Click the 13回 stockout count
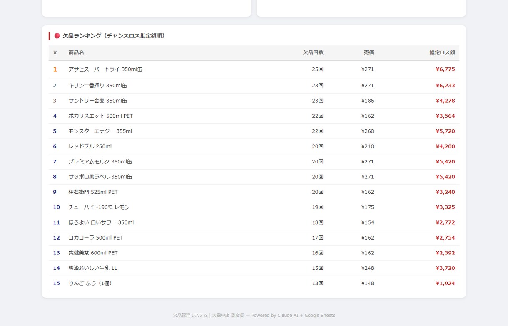 tap(318, 284)
